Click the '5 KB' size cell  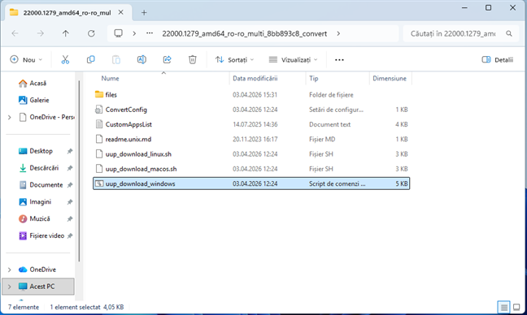coord(402,183)
